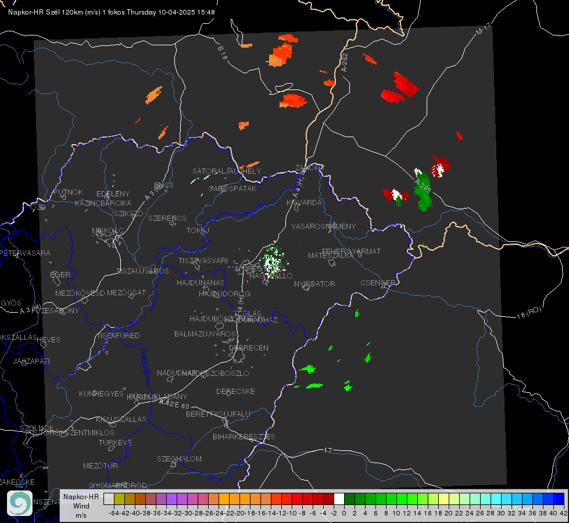
Task: Select the M-17 road label
Action: (483, 29)
